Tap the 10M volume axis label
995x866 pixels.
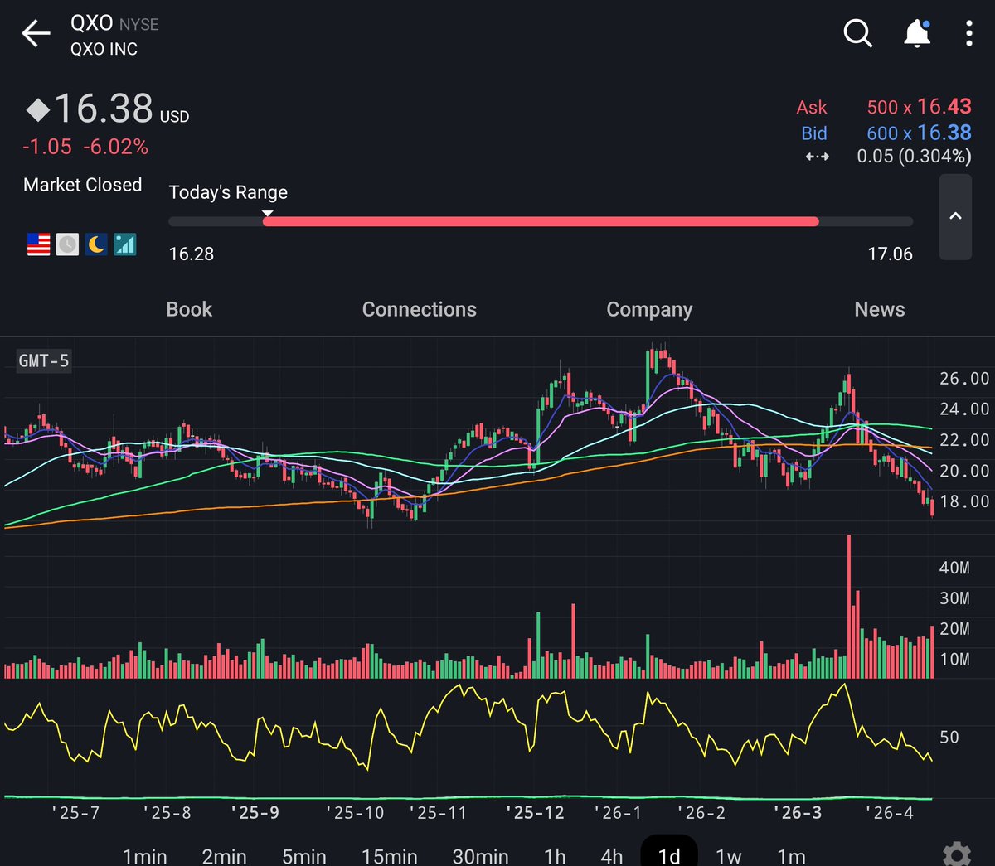click(x=954, y=660)
